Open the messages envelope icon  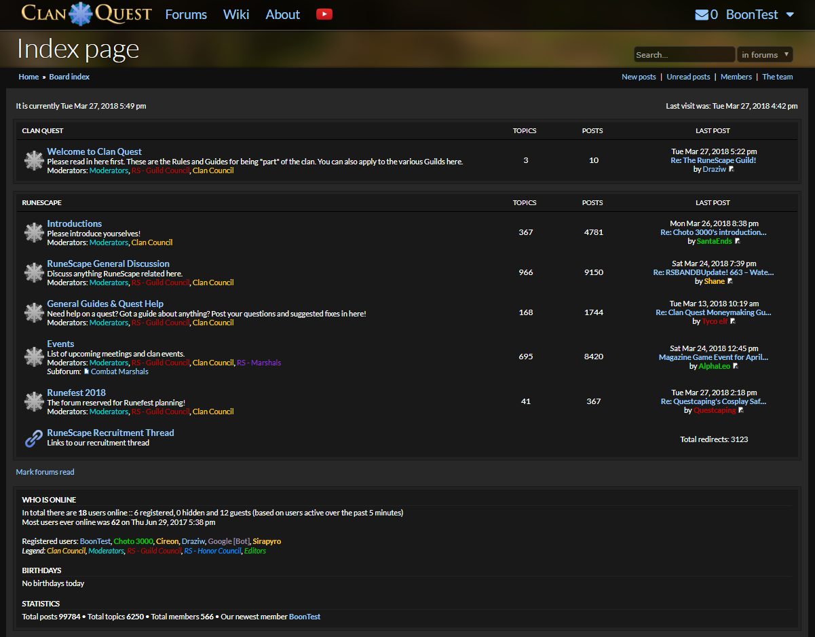702,14
